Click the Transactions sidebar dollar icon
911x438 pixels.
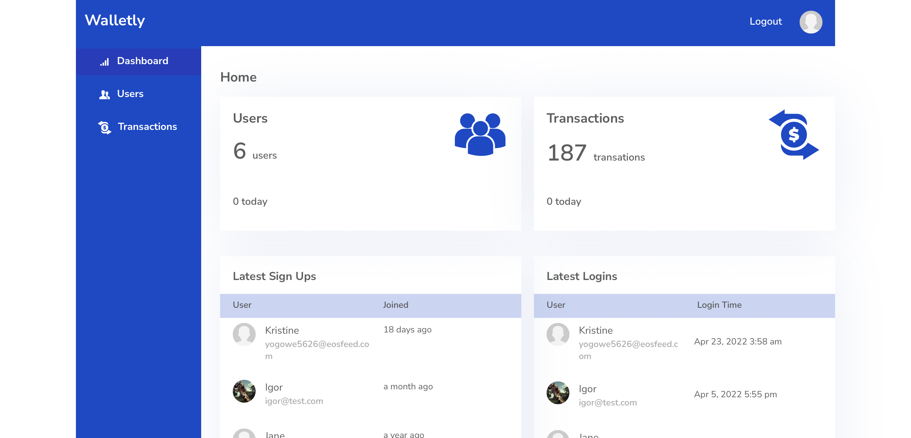click(x=104, y=127)
